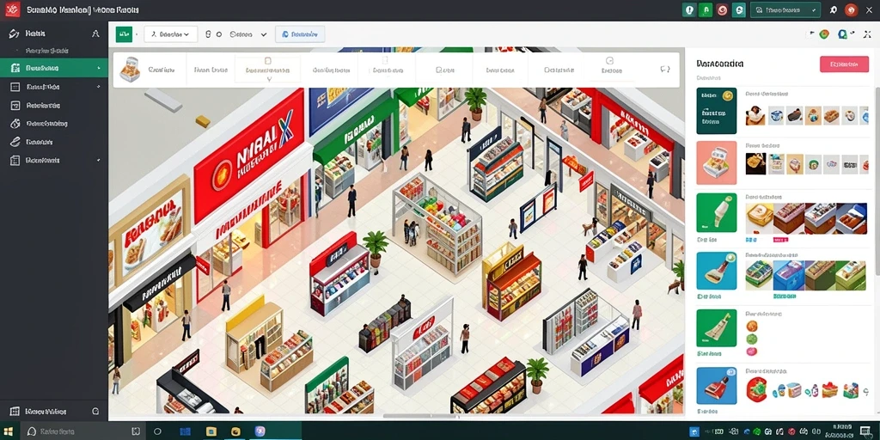The image size is (880, 440).
Task: Open the highlighted purple app on taskbar
Action: coord(260,431)
